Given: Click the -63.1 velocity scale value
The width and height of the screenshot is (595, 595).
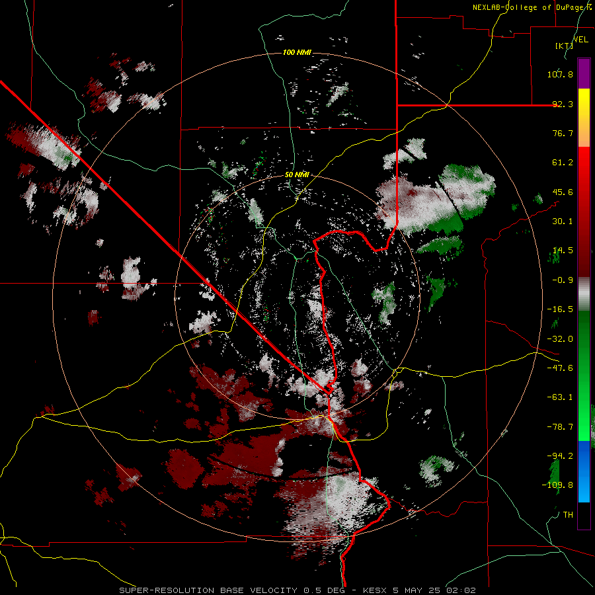Looking at the screenshot, I should 560,397.
